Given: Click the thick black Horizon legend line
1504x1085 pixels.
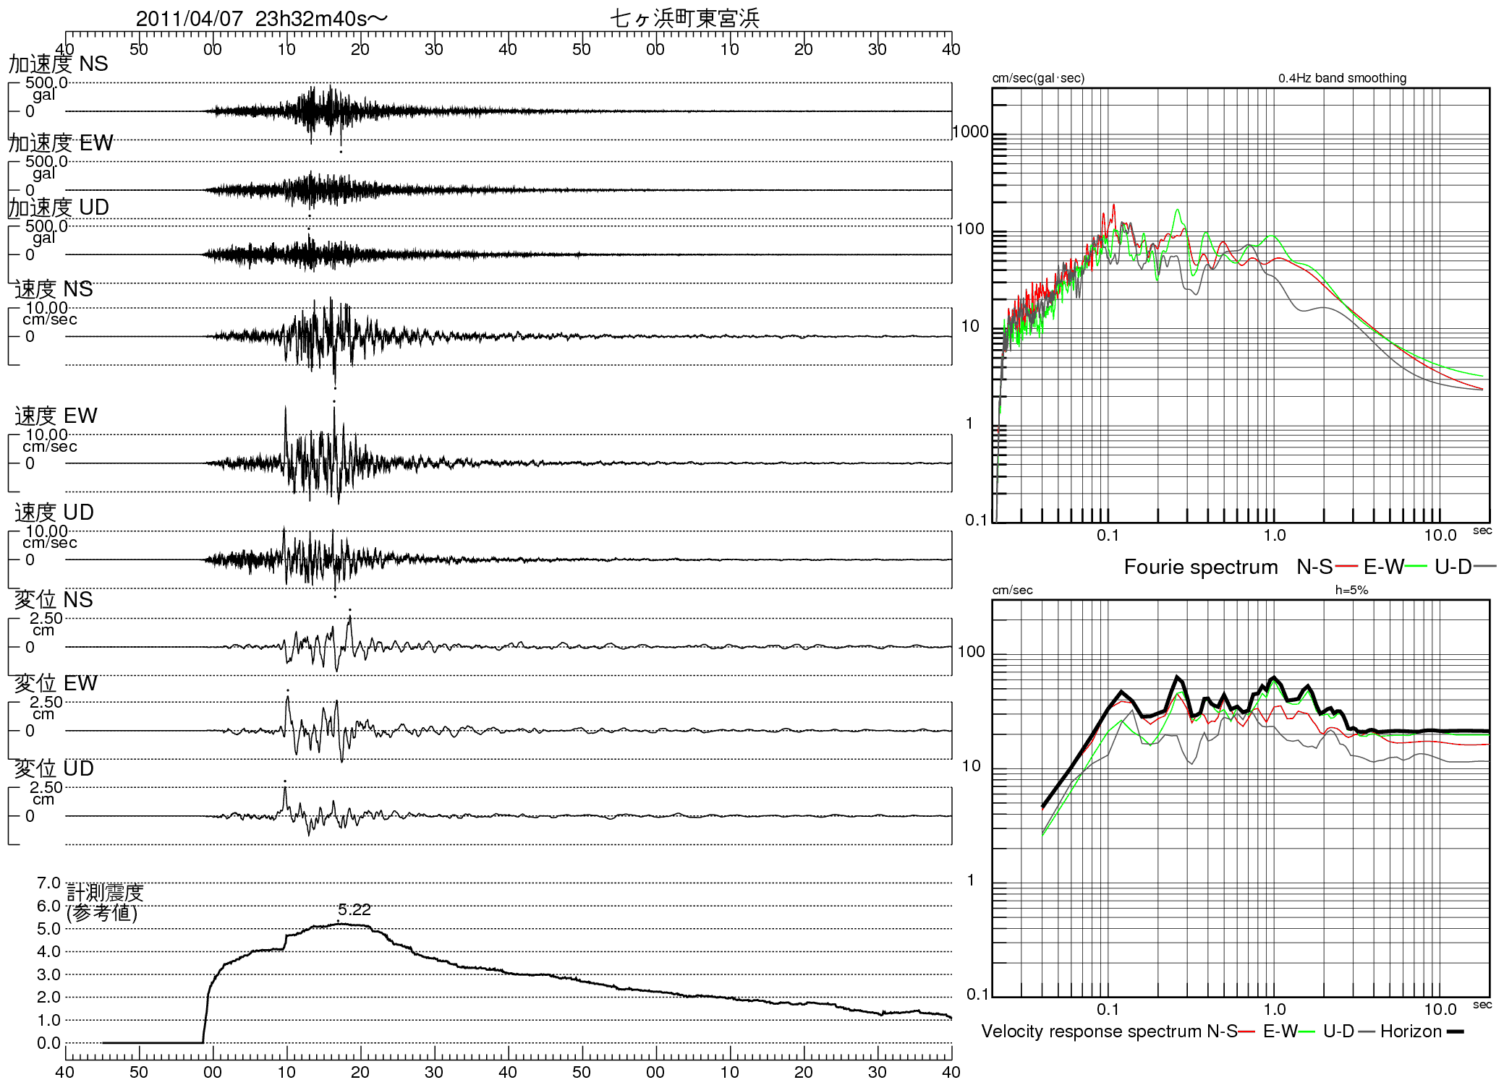Looking at the screenshot, I should (1455, 1032).
